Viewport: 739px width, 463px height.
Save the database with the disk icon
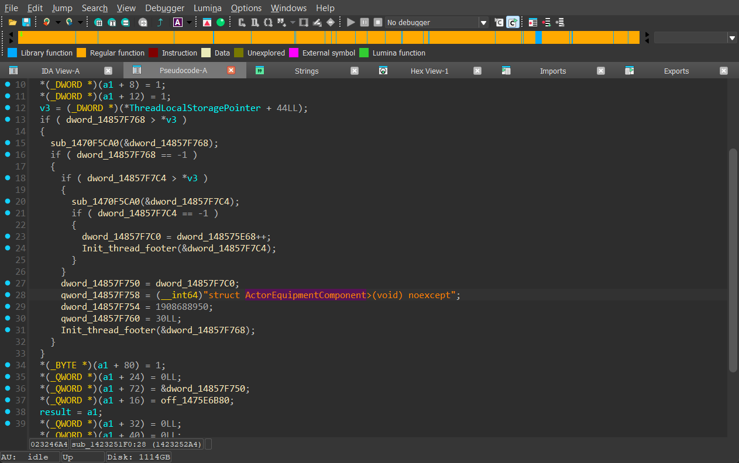[26, 22]
